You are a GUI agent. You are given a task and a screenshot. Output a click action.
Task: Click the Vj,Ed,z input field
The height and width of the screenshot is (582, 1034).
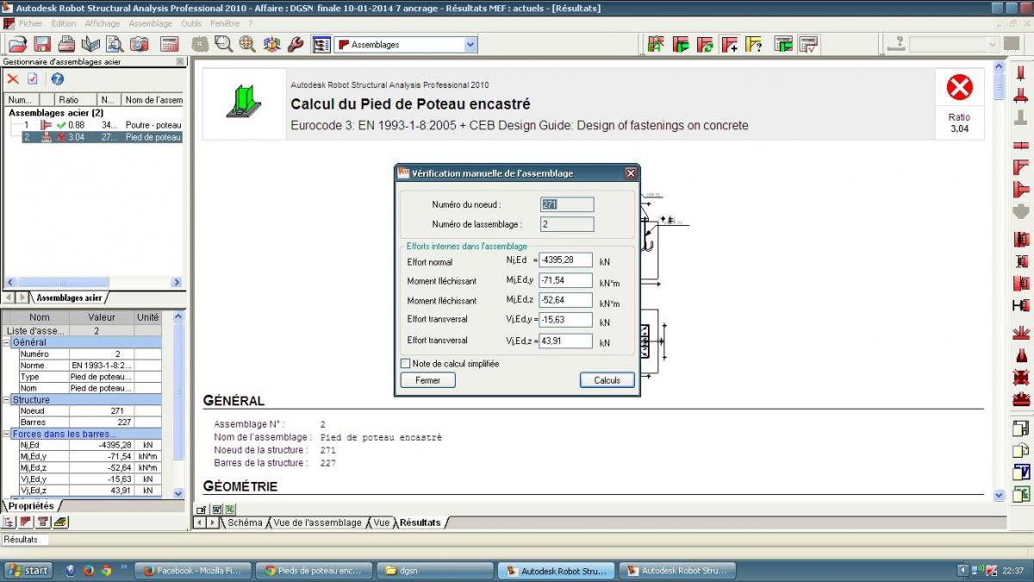pyautogui.click(x=565, y=341)
